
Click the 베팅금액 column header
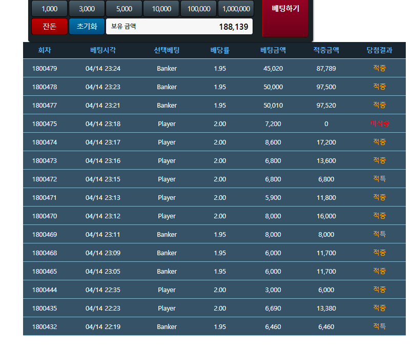[273, 50]
